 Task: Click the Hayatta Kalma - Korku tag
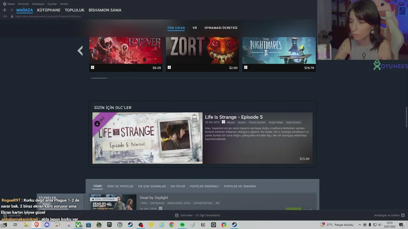click(179, 203)
